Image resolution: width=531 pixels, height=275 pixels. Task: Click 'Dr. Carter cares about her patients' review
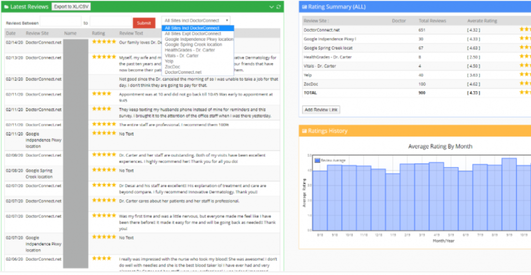coord(179,201)
